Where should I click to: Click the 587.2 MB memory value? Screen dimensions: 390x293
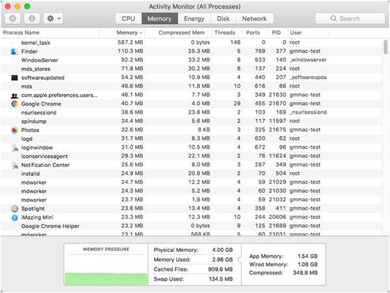click(x=131, y=42)
